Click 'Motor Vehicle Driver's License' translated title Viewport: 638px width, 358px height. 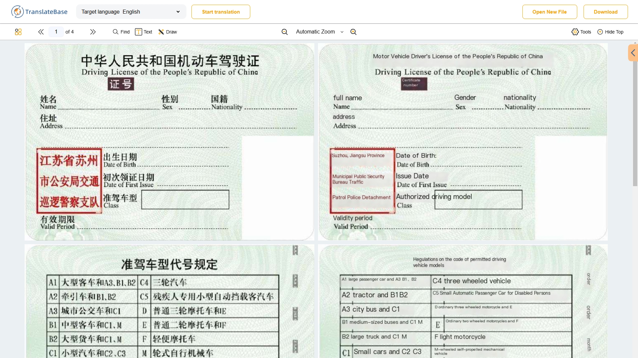pyautogui.click(x=458, y=56)
